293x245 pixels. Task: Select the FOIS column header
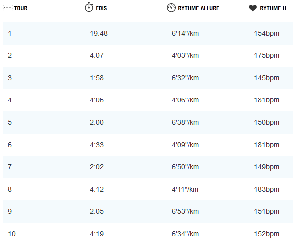pos(101,8)
